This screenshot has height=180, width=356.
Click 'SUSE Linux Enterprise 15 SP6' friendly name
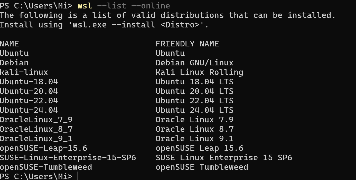(224, 158)
